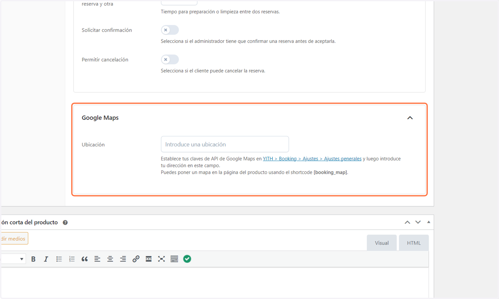Viewport: 499px width, 299px height.
Task: Insert a numbered list
Action: (x=72, y=259)
